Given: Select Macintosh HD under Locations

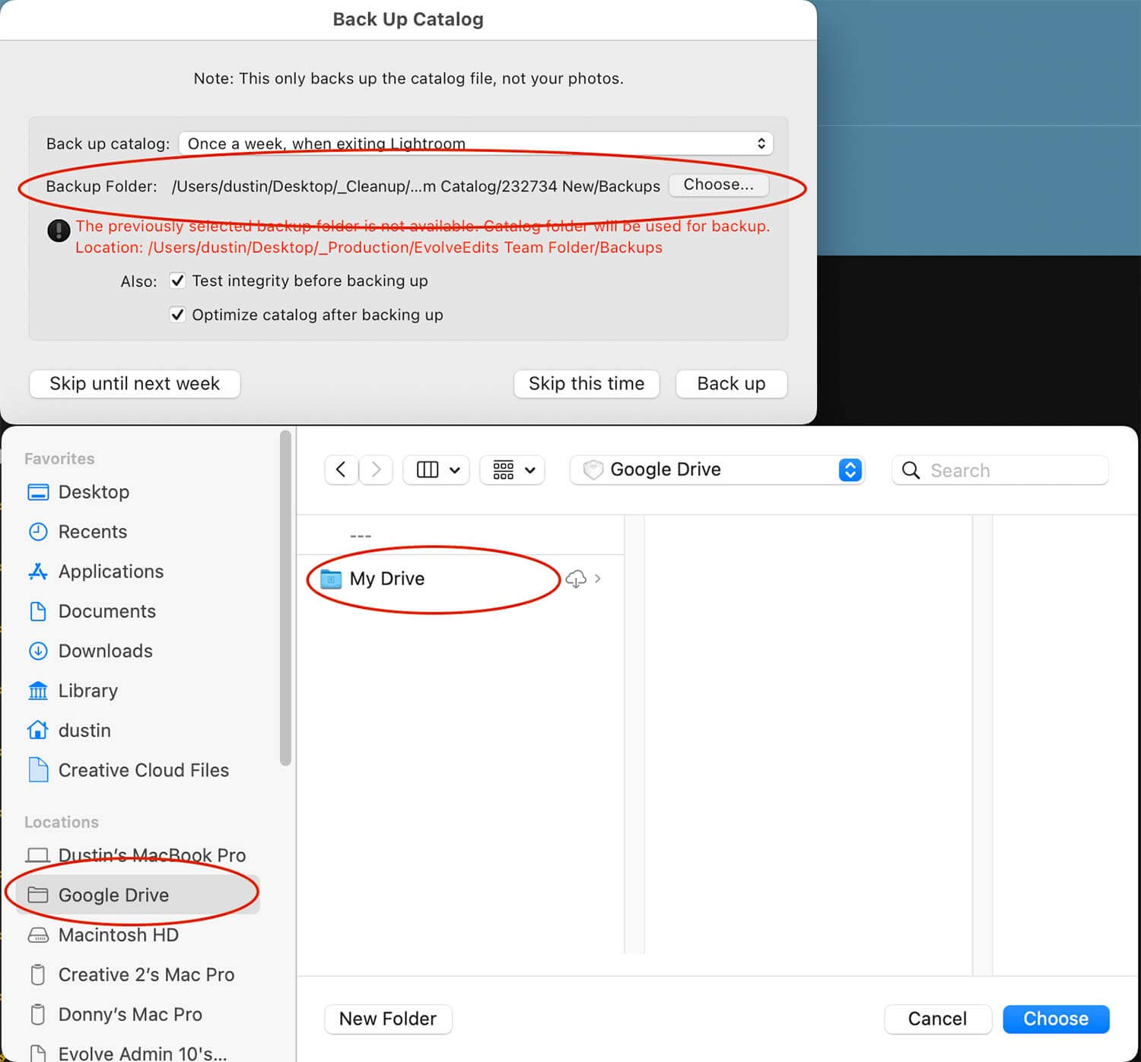Looking at the screenshot, I should click(x=118, y=935).
